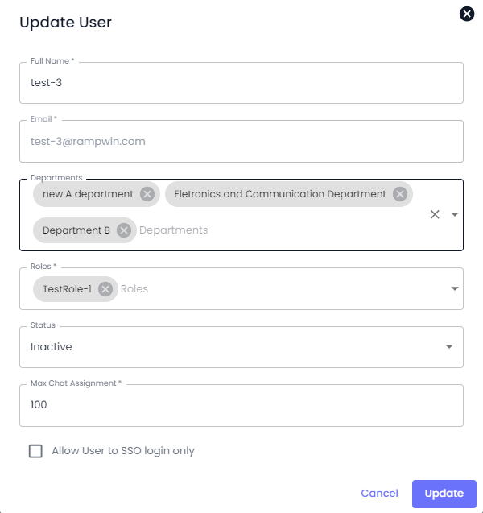Select the 'new A department' chip label

click(88, 194)
